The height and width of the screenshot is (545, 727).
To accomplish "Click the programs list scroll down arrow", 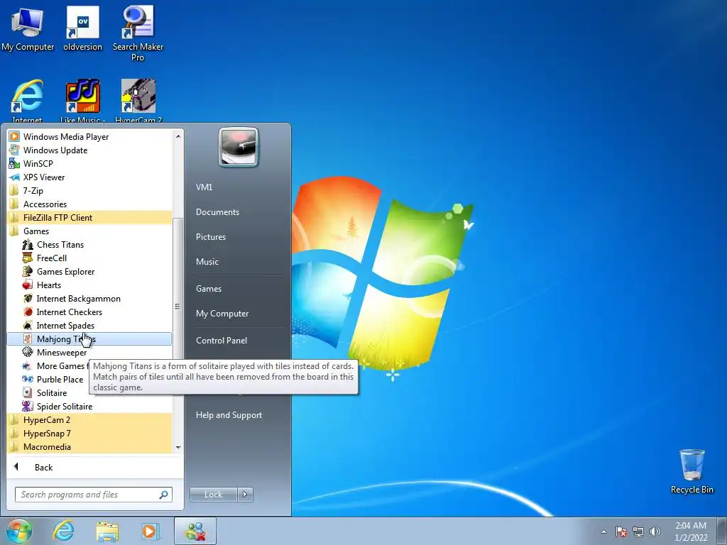I will [178, 447].
